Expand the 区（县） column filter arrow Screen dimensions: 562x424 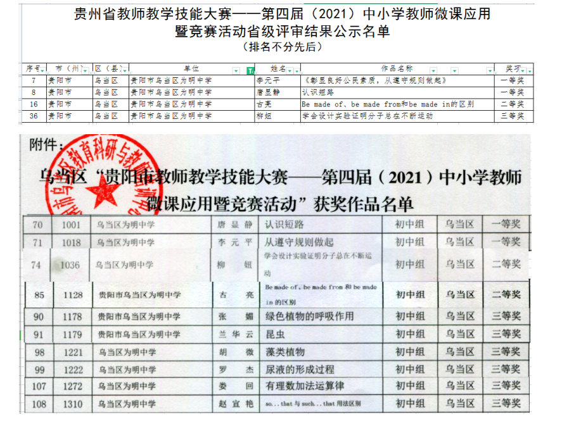tap(124, 71)
